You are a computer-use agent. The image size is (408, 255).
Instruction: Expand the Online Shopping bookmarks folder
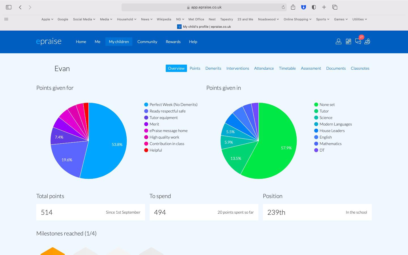(x=297, y=19)
